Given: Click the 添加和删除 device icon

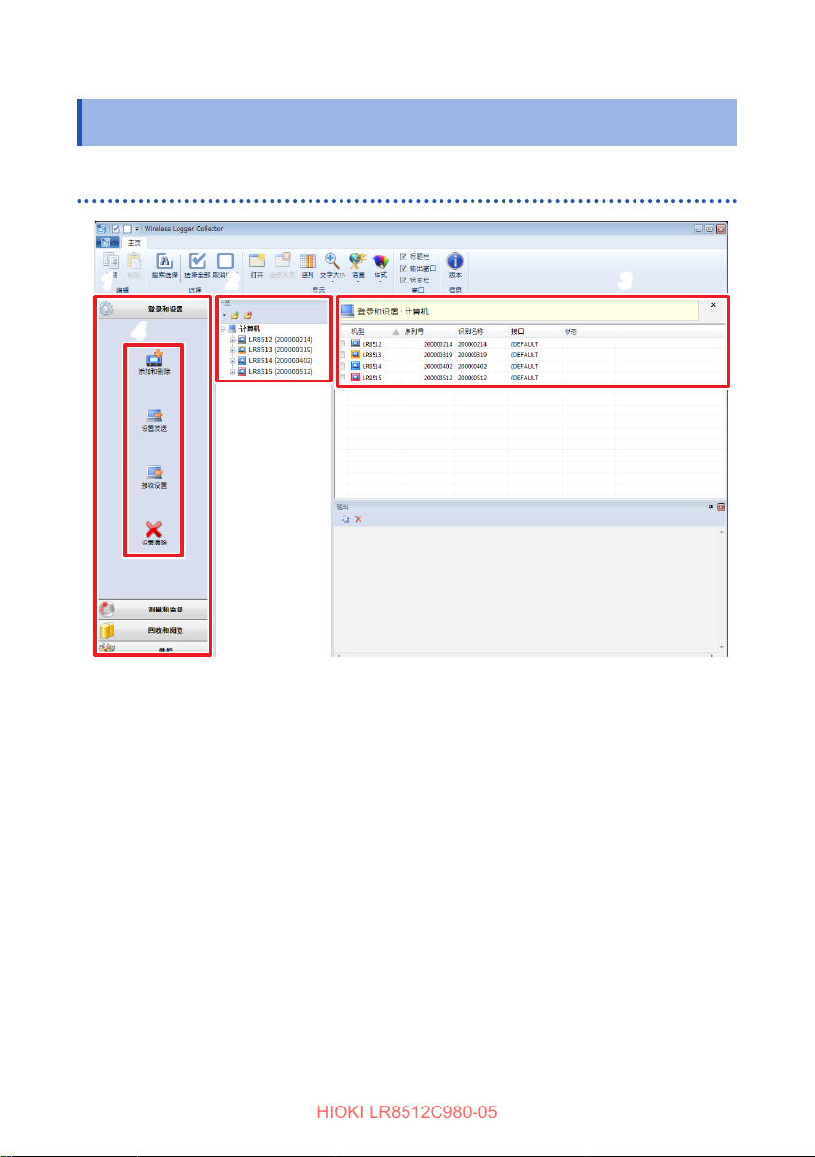Looking at the screenshot, I should tap(154, 358).
